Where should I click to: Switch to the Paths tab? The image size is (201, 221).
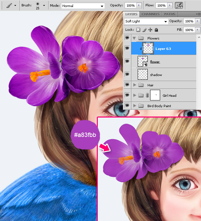170,14
